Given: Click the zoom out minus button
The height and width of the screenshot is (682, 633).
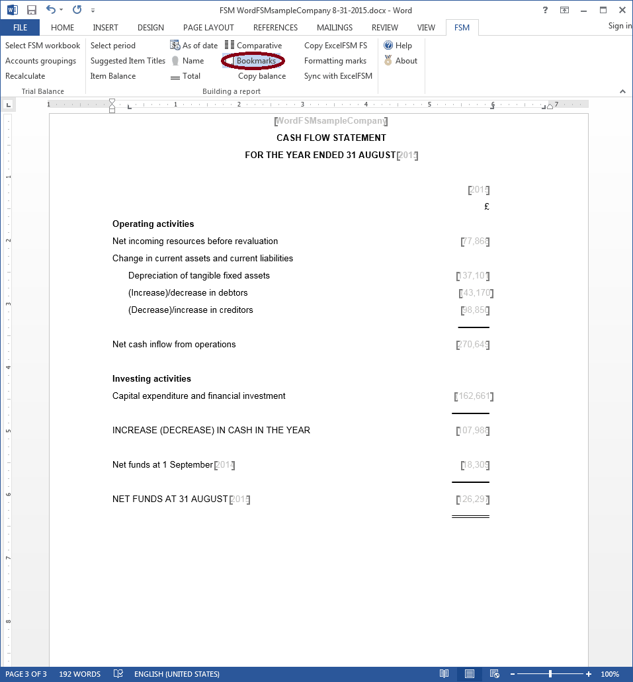Looking at the screenshot, I should [513, 674].
